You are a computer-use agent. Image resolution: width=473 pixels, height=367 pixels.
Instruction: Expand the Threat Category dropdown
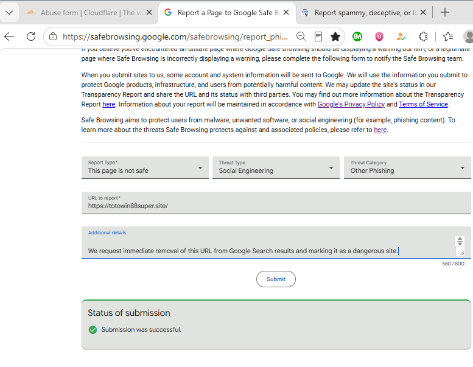tap(407, 167)
